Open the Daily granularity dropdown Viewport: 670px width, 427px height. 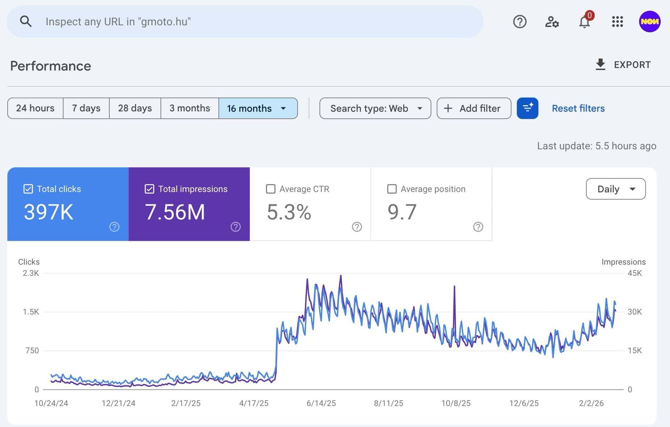[x=616, y=189]
